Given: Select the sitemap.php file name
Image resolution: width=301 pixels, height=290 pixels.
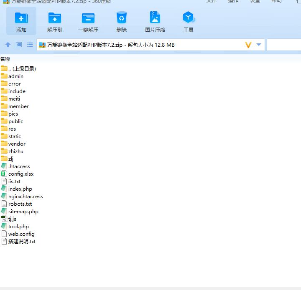Looking at the screenshot, I should (x=23, y=212).
